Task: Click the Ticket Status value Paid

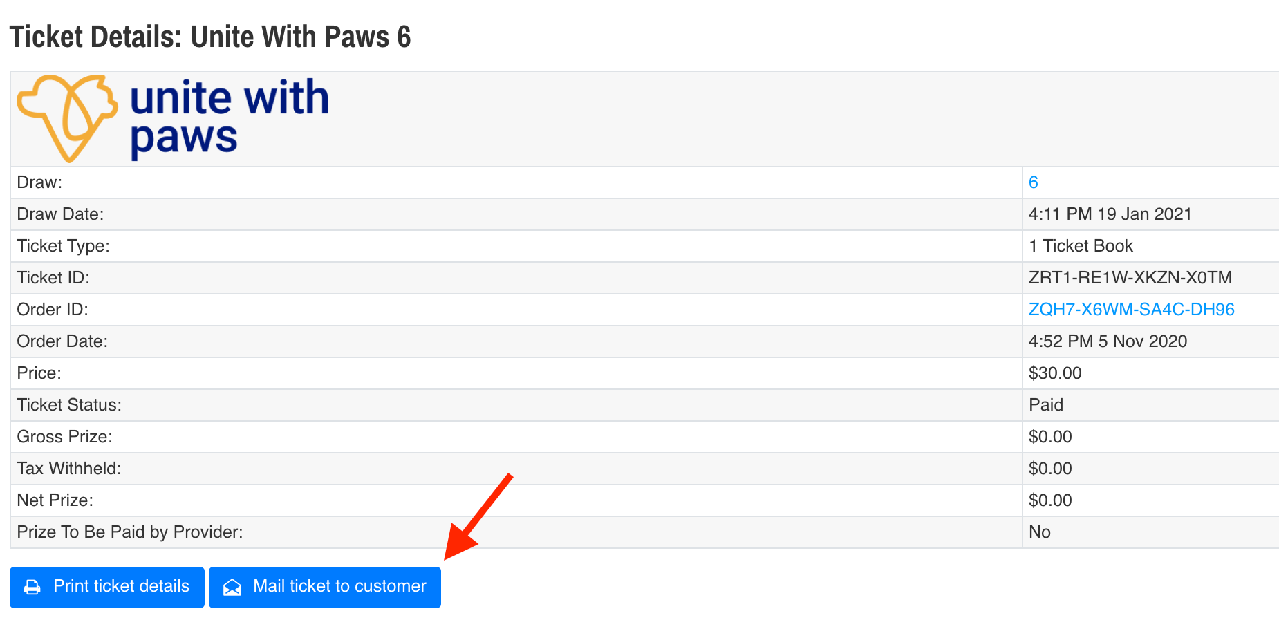Action: [1045, 405]
